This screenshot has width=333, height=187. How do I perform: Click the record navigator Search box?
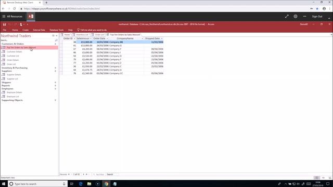112,175
